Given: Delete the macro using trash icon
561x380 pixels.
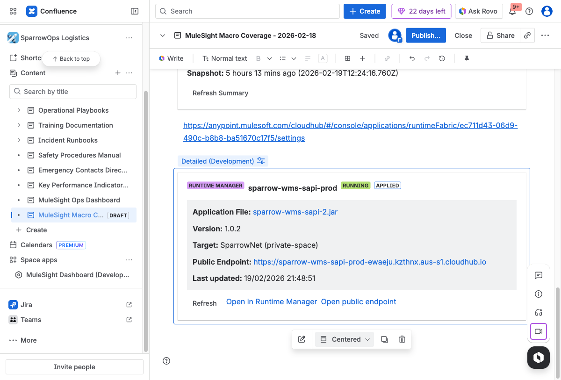Looking at the screenshot, I should pos(402,339).
